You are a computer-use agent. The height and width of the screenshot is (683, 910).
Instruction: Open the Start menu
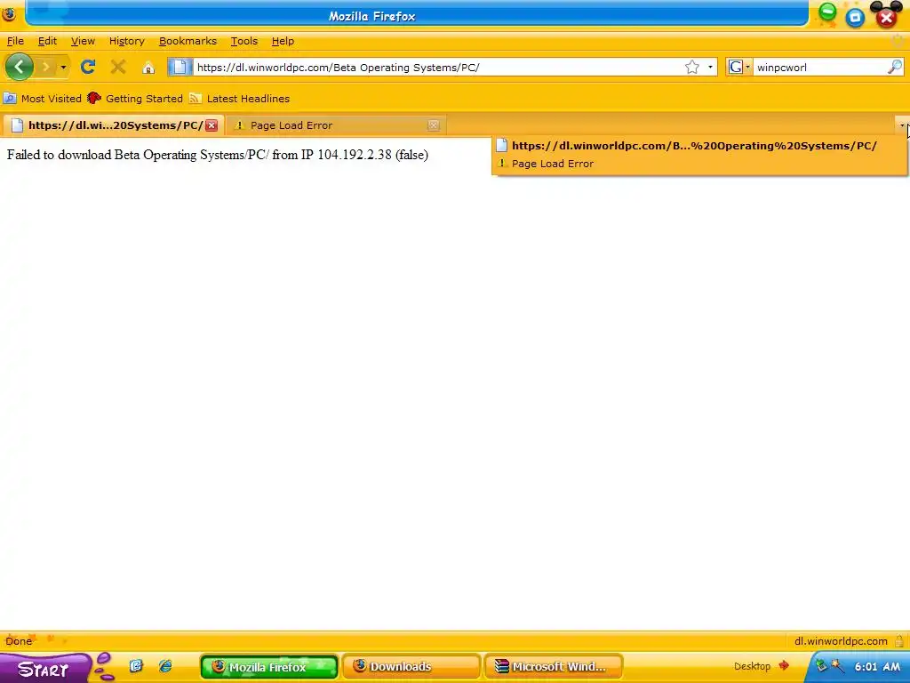44,669
